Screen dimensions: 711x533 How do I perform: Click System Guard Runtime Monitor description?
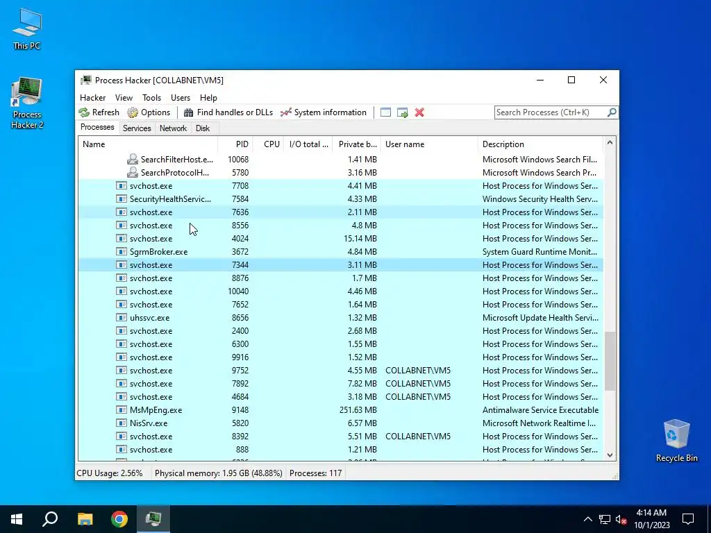539,251
